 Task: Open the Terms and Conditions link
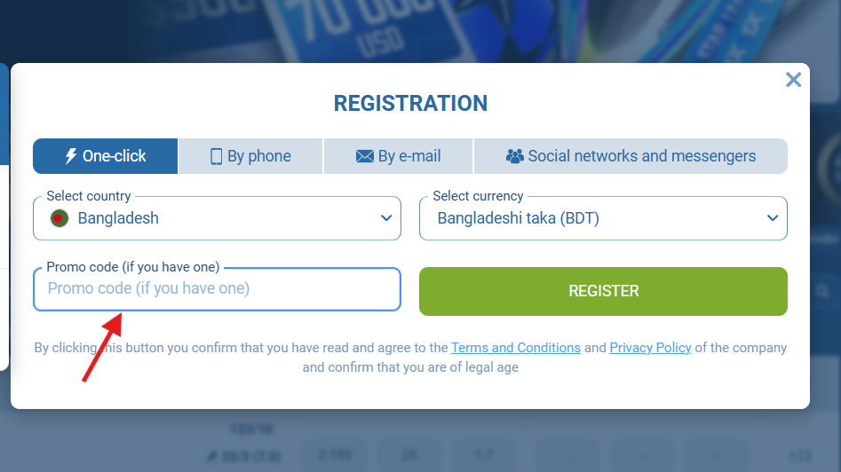click(516, 348)
